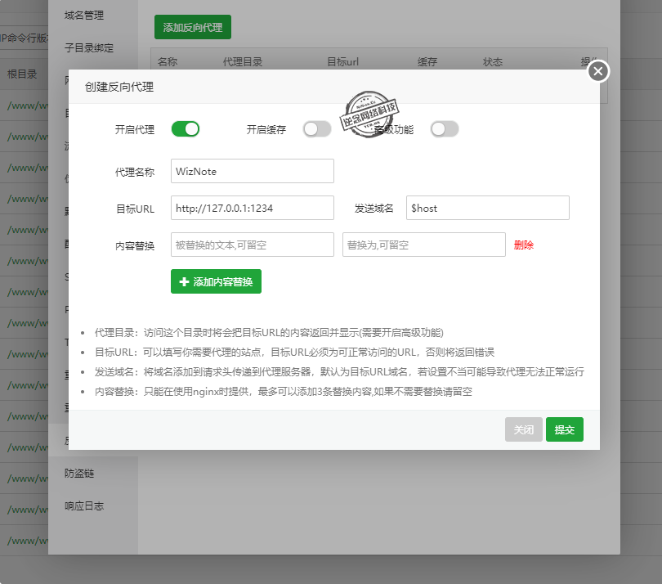Close the reverse proxy dialog with X icon
The width and height of the screenshot is (662, 584).
[597, 71]
